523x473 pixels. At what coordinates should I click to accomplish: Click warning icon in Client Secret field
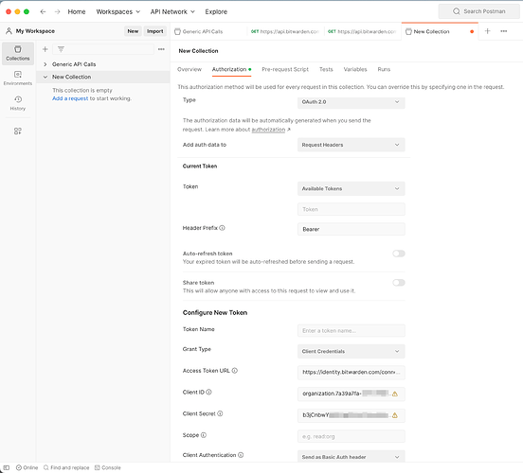[395, 415]
